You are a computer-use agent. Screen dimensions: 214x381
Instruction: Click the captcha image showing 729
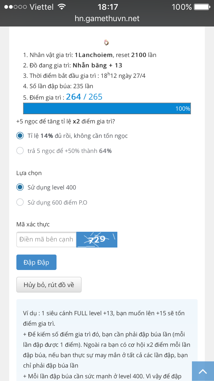97,239
